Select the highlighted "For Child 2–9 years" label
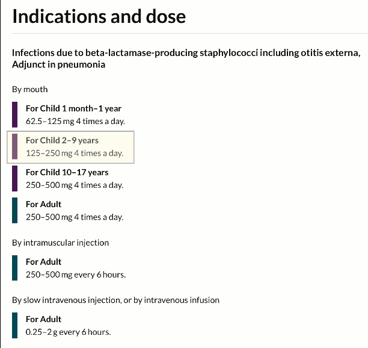This screenshot has height=348, width=368. click(62, 140)
